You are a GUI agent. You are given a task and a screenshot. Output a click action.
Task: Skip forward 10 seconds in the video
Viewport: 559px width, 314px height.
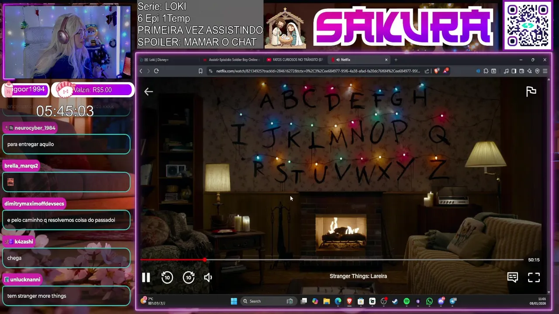[189, 277]
